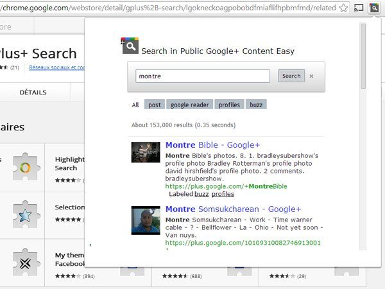Open the Réseaux sociaux category link
This screenshot has height=289, width=385.
[x=56, y=67]
